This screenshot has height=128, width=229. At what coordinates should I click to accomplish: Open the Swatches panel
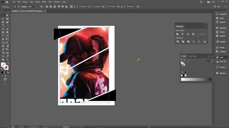point(221,28)
